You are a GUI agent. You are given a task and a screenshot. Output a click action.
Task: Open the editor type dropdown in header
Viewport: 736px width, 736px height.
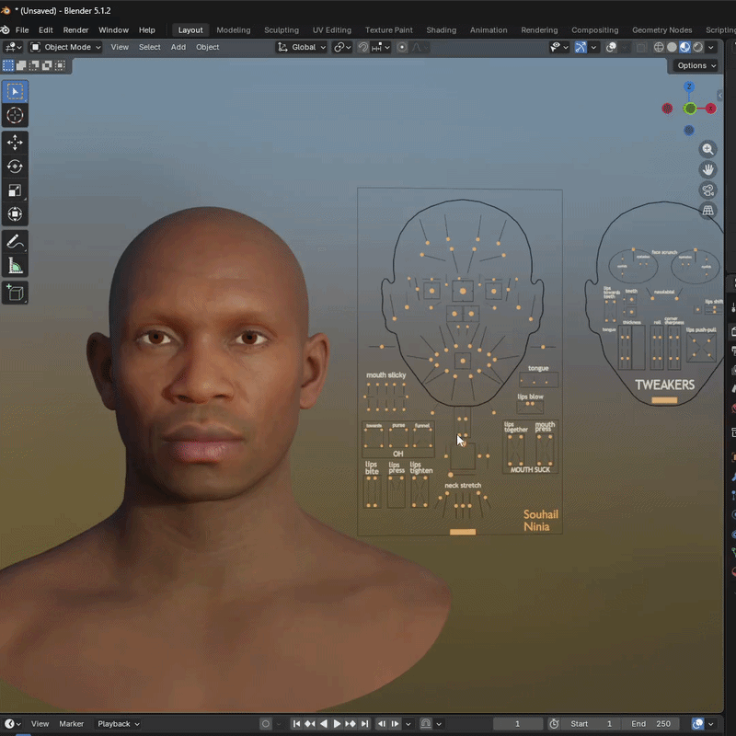[13, 48]
